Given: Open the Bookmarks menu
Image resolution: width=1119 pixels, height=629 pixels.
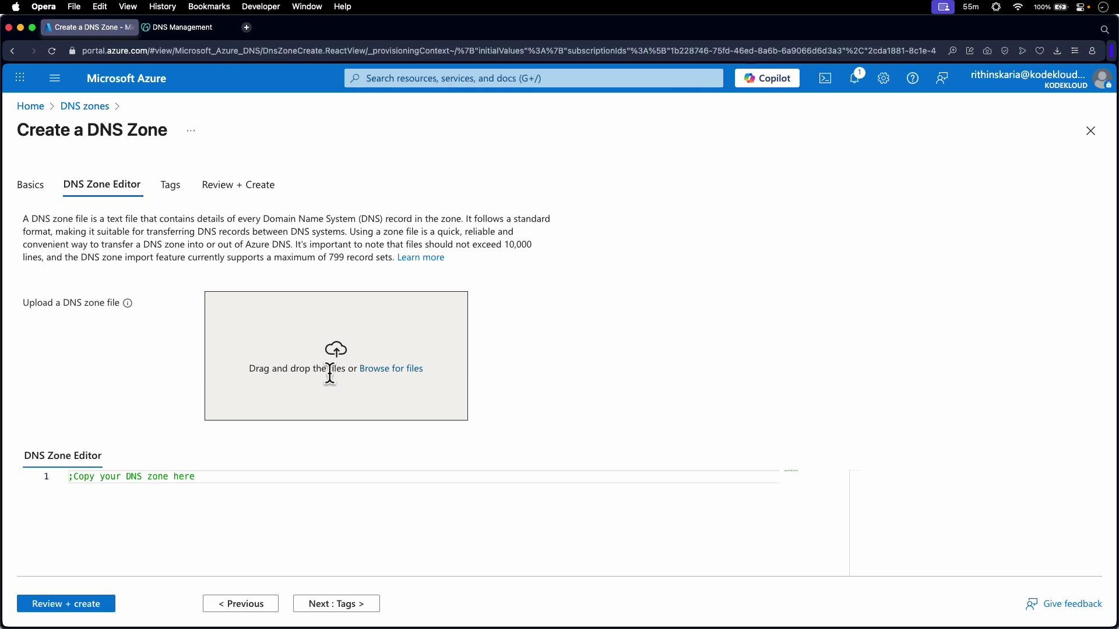Looking at the screenshot, I should pyautogui.click(x=209, y=7).
